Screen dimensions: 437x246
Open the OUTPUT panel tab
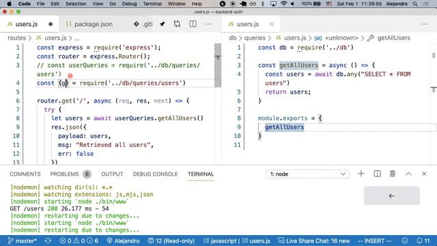point(112,174)
